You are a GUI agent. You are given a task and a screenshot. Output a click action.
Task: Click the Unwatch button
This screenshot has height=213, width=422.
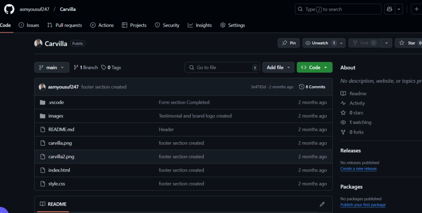tap(320, 43)
